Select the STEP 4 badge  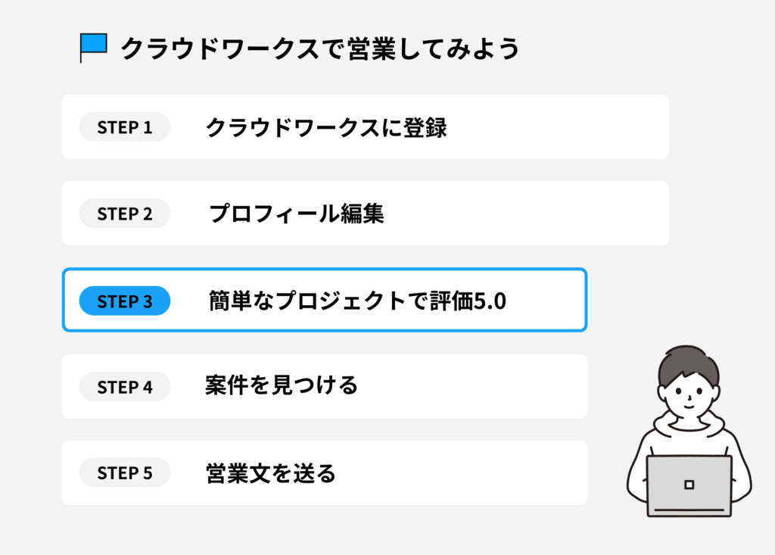[x=125, y=388]
